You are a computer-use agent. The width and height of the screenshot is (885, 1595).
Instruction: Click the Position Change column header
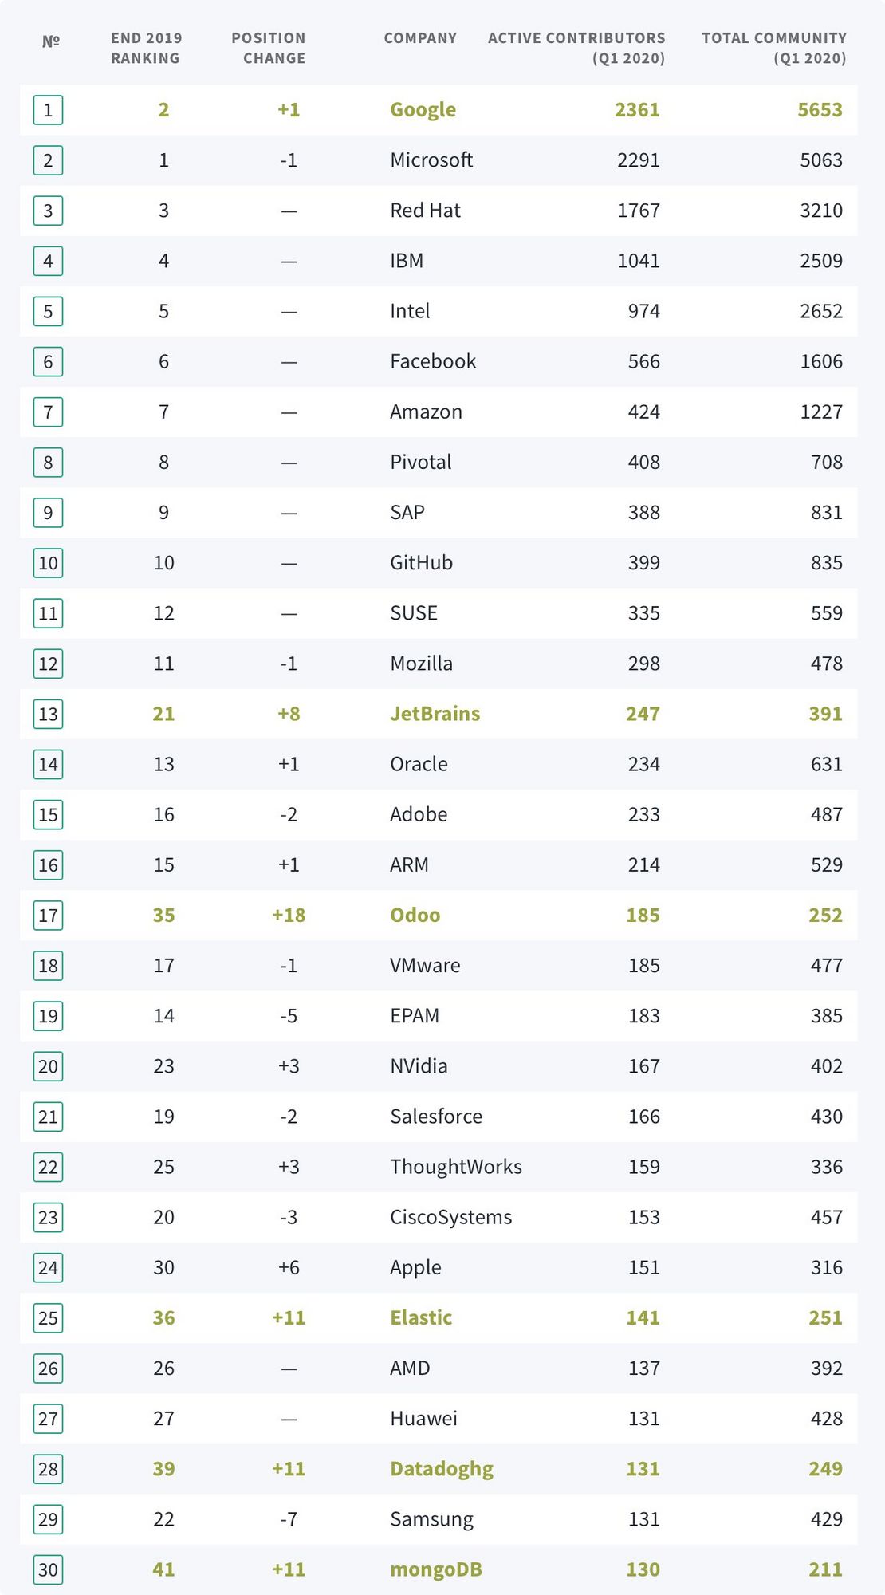tap(269, 48)
